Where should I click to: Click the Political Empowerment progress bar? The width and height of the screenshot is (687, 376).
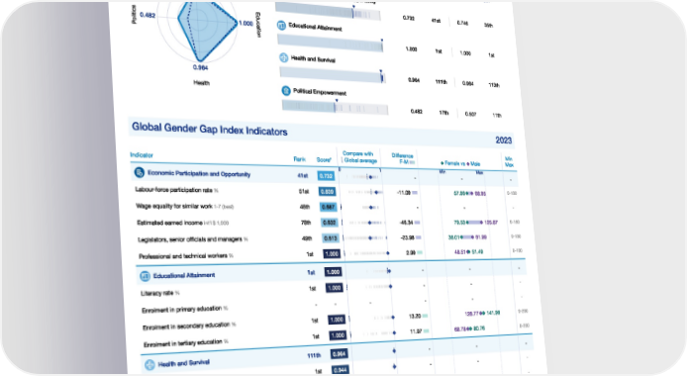[x=336, y=107]
